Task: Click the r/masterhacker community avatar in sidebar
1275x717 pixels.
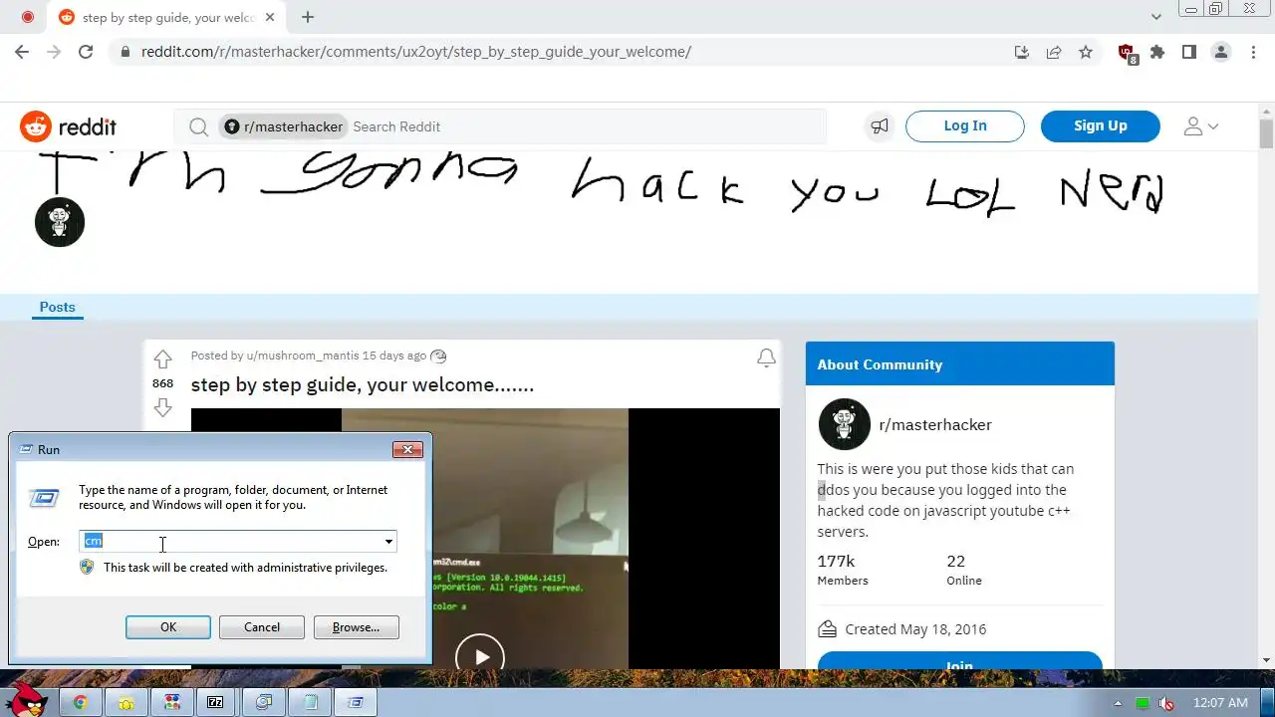Action: pyautogui.click(x=844, y=424)
